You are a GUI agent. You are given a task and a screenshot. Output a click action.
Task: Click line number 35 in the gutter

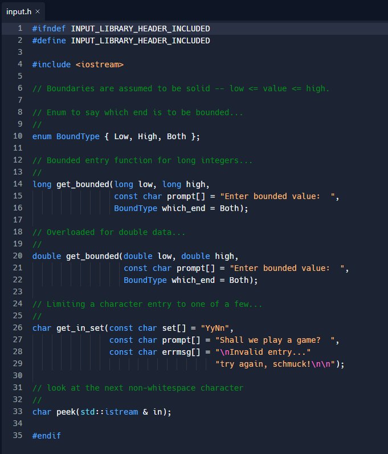coord(18,436)
